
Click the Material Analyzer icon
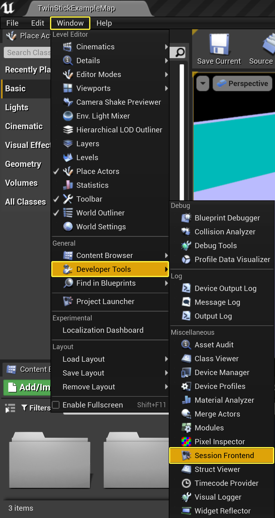coord(186,400)
